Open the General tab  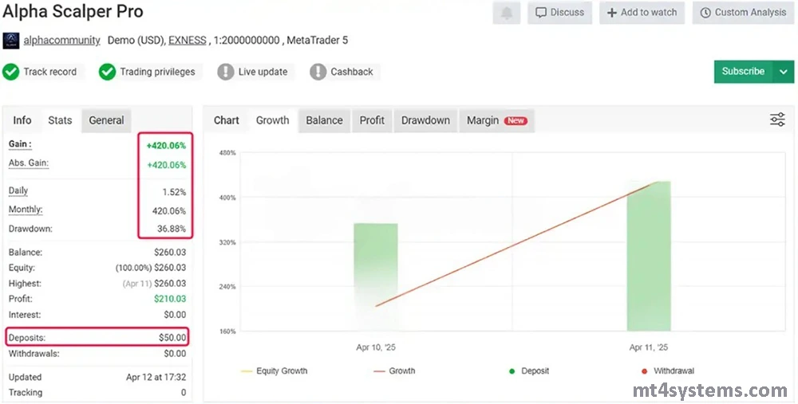click(x=106, y=120)
